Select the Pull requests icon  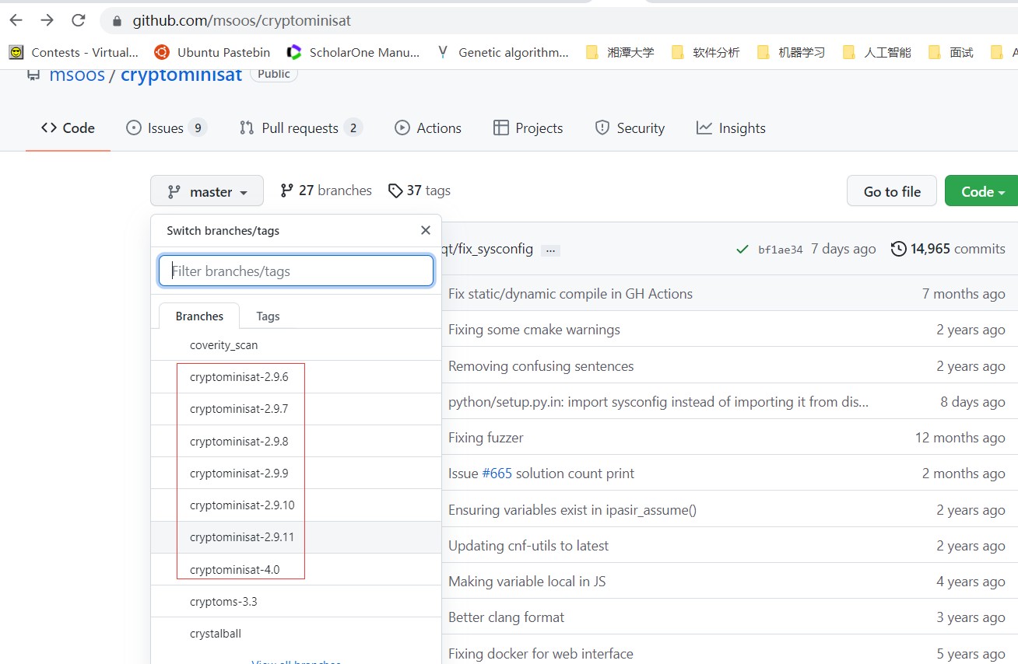246,128
